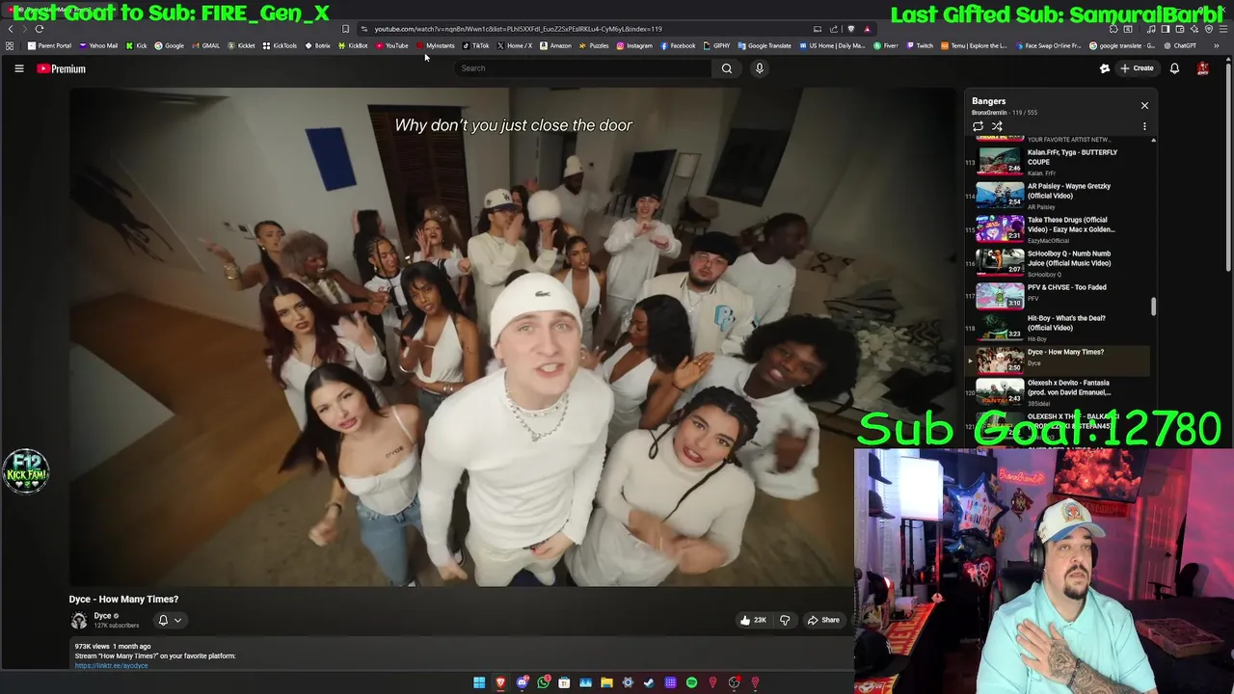
Task: Close the Bangers playlist panel
Action: [1144, 105]
